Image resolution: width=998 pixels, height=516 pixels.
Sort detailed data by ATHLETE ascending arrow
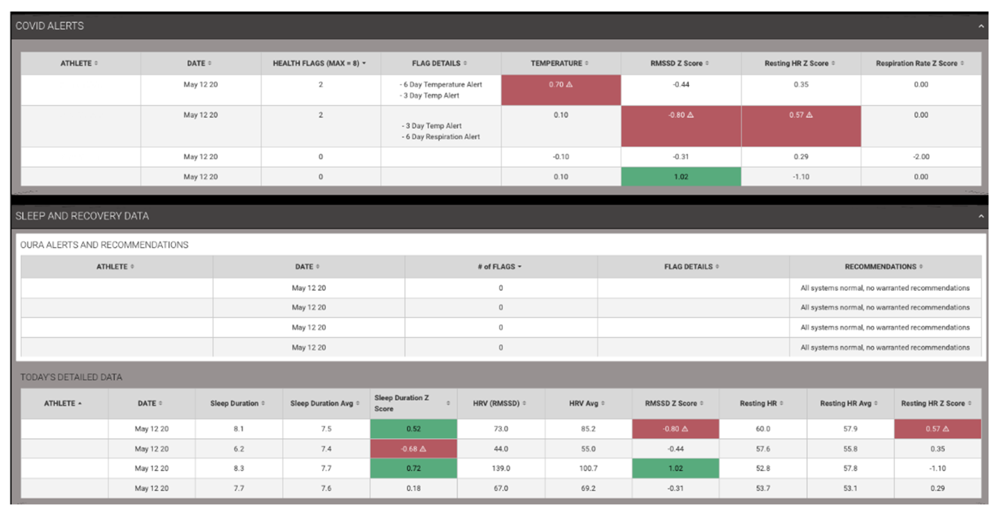[80, 403]
